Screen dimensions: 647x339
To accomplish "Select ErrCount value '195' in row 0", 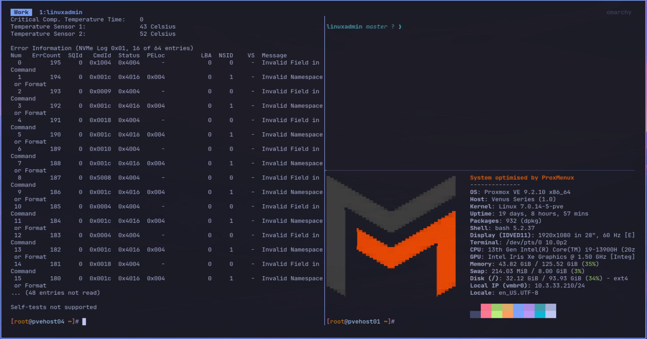I will [x=56, y=63].
